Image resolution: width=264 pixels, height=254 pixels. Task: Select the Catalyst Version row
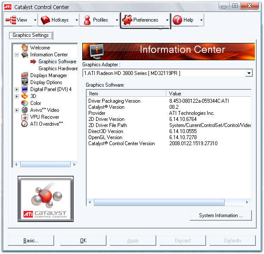tap(169, 107)
